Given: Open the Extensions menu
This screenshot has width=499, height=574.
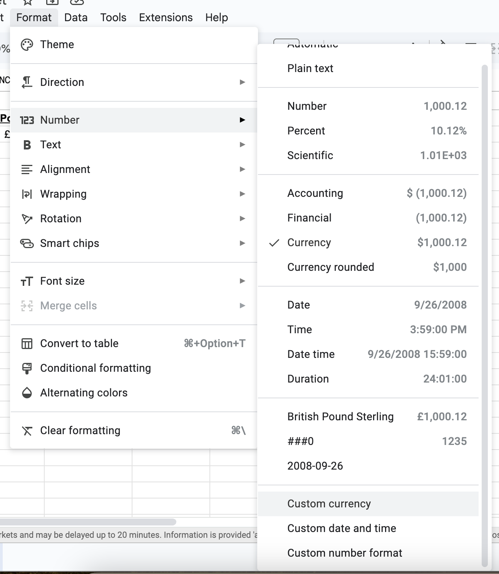Looking at the screenshot, I should point(166,18).
